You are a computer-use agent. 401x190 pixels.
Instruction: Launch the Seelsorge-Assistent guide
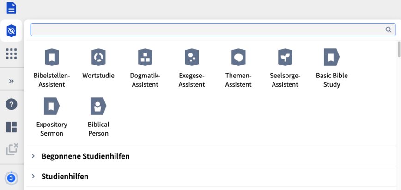pos(285,58)
